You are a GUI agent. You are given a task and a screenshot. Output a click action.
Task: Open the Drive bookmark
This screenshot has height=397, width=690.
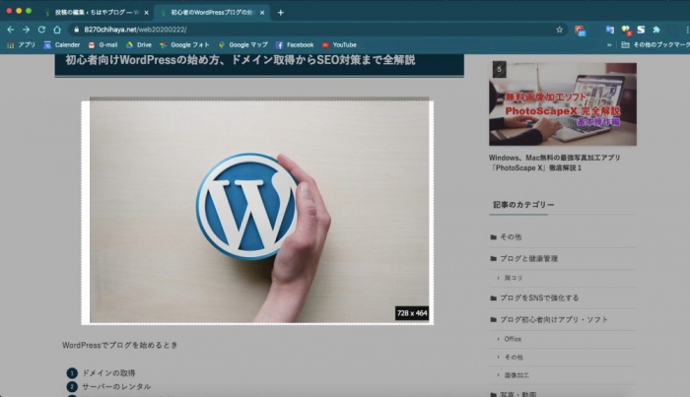tap(139, 45)
